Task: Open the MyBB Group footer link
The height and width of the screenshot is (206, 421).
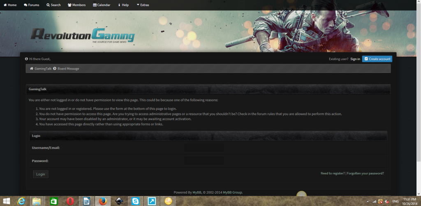Action: [x=232, y=192]
